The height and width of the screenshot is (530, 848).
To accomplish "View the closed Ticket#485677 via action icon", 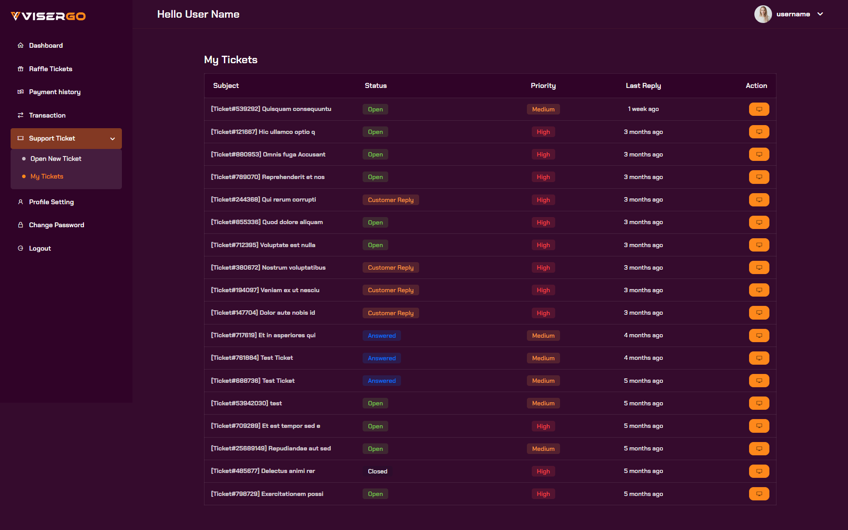I will tap(759, 471).
